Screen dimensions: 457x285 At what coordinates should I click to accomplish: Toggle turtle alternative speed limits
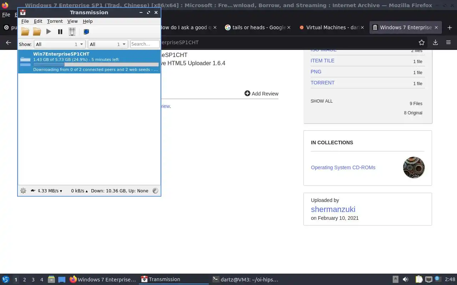(33, 191)
